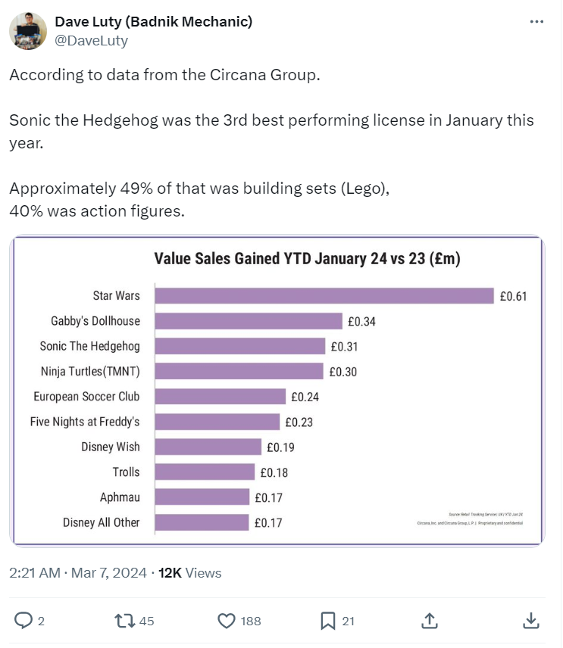This screenshot has width=563, height=648.
Task: Click the Sonic The Hedgehog chart bar
Action: click(x=240, y=346)
